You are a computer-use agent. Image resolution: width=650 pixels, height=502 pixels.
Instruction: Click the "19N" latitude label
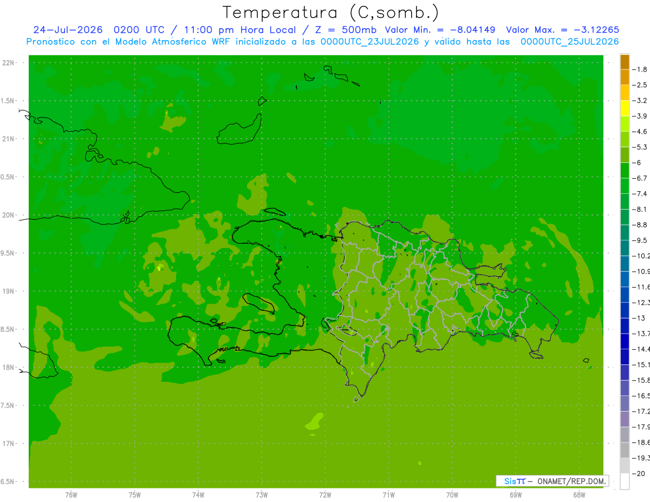8,291
